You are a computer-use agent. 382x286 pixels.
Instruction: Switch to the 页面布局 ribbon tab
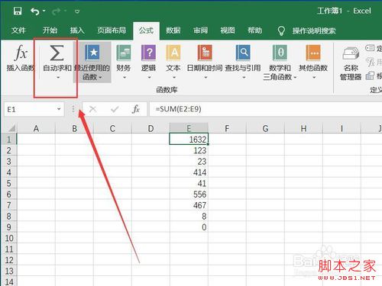pyautogui.click(x=112, y=31)
